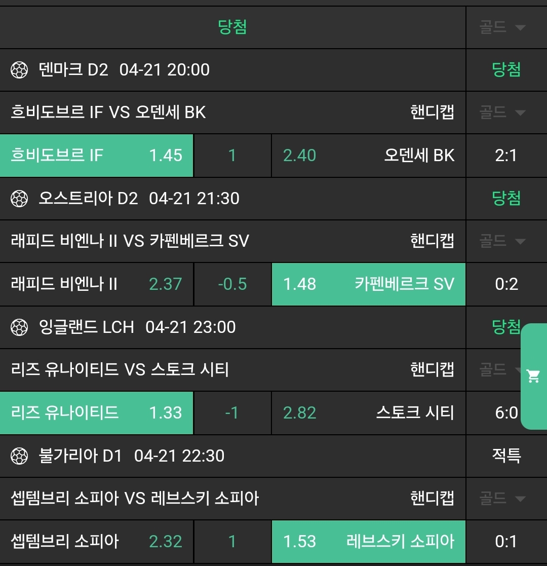
Task: Click the 적특 status for 불가리아 D1
Action: tap(506, 456)
